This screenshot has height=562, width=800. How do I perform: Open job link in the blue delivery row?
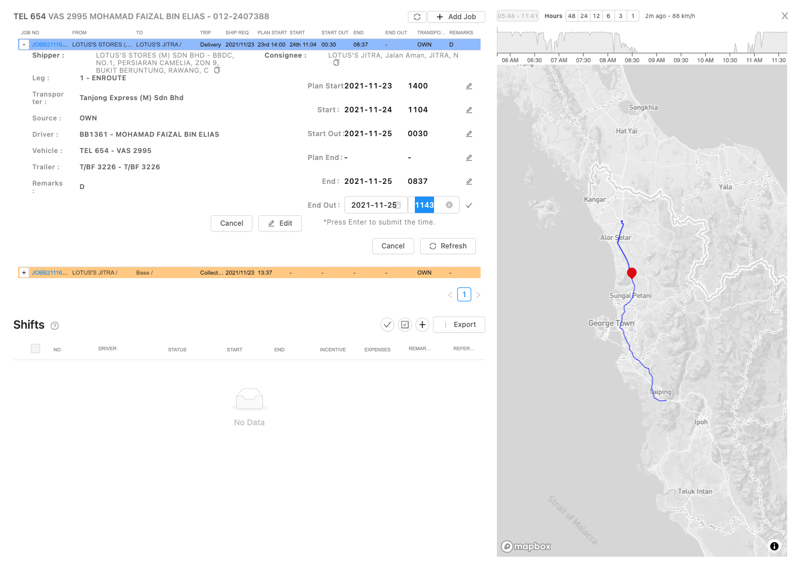[x=49, y=44]
